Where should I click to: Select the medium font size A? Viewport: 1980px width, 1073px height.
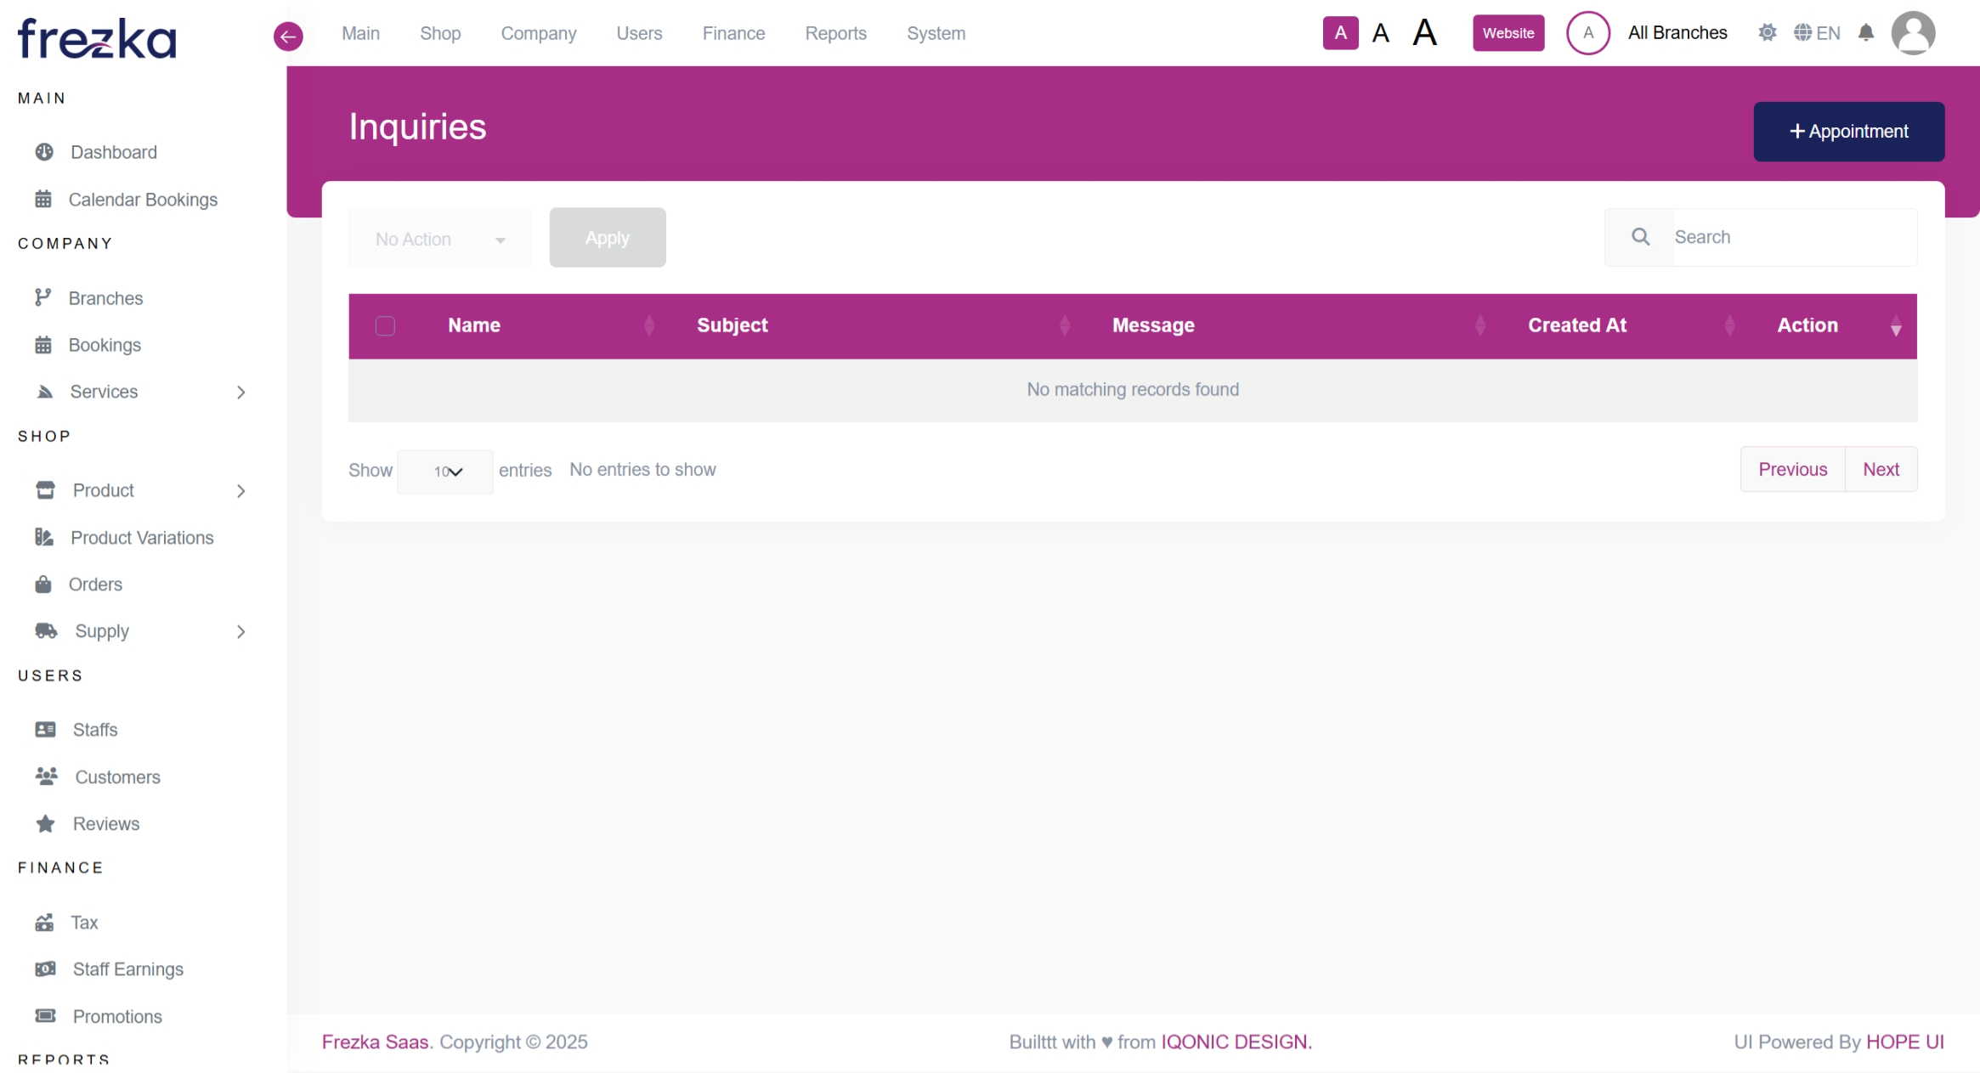click(1381, 33)
